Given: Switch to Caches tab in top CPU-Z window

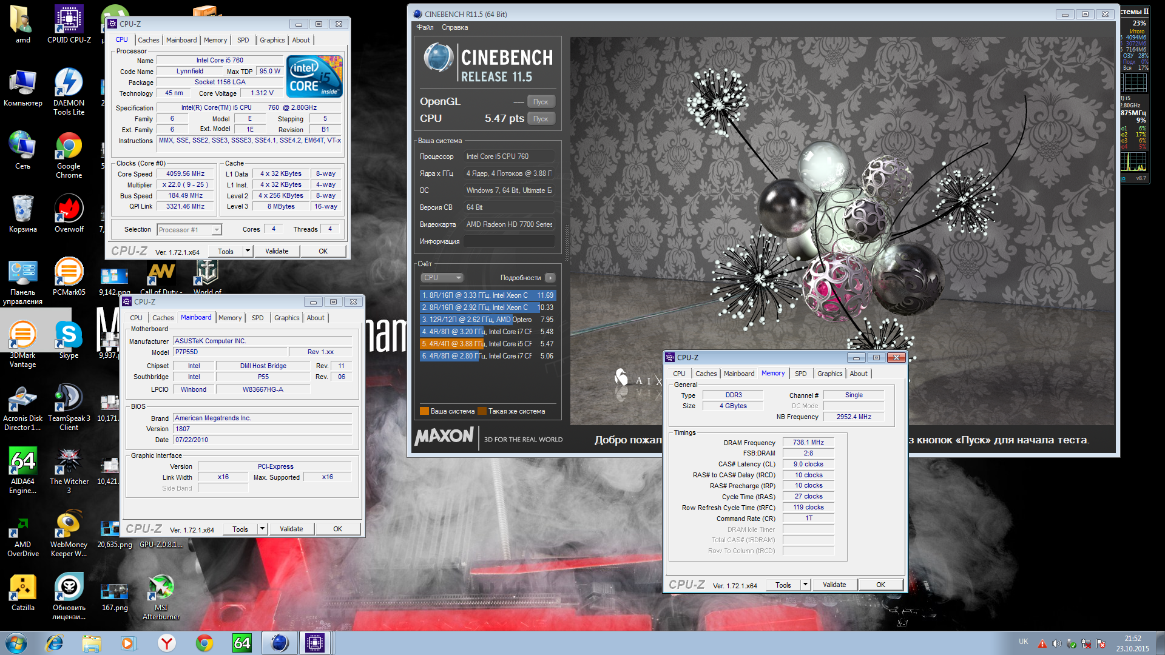Looking at the screenshot, I should [x=149, y=40].
